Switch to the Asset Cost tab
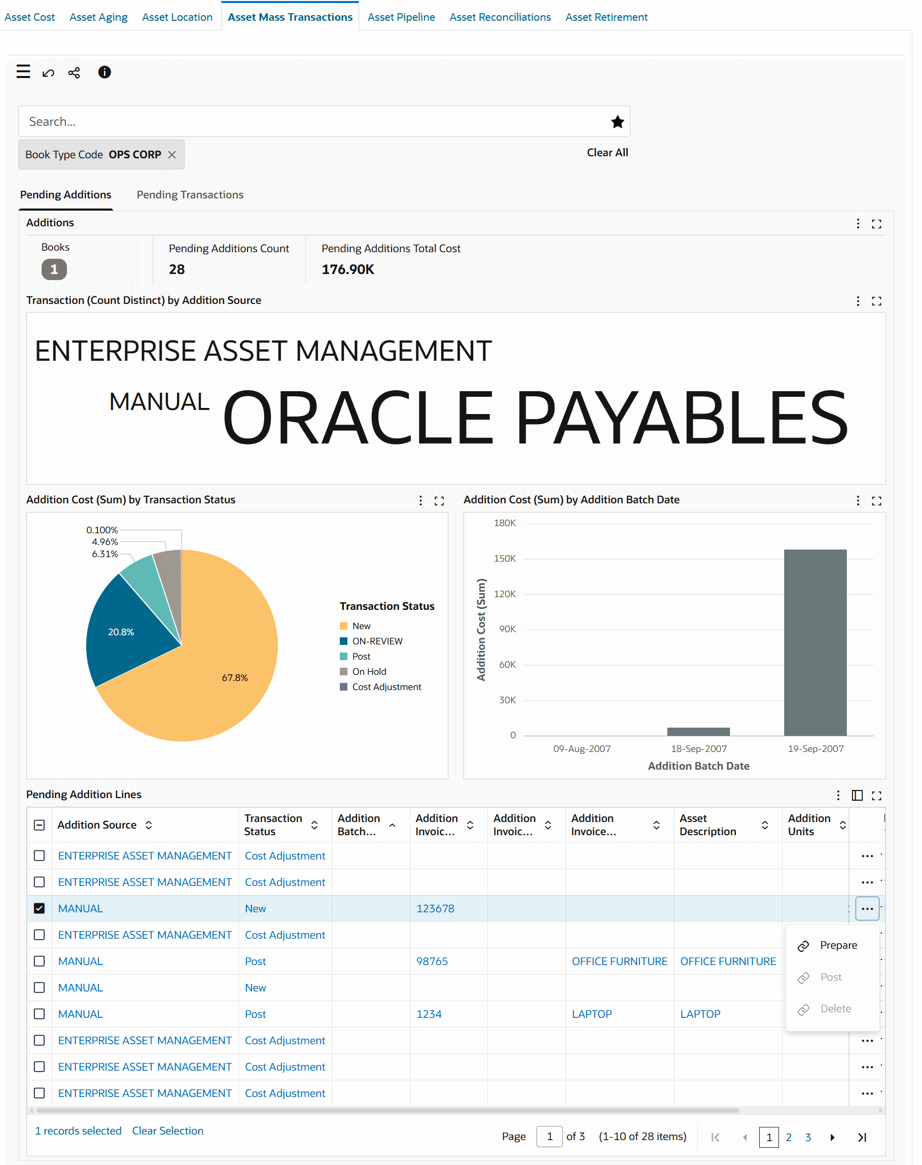This screenshot has width=922, height=1165. [30, 17]
